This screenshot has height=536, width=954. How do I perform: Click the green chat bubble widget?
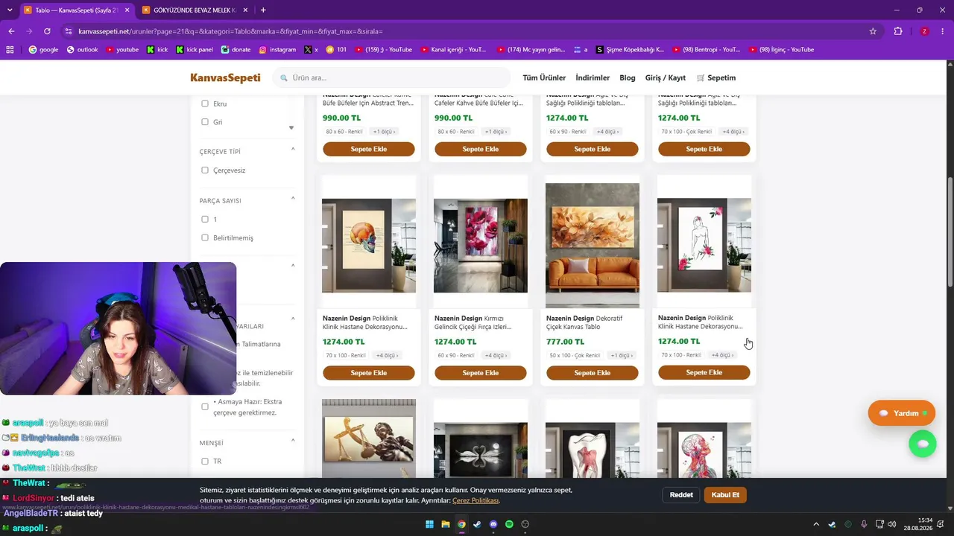click(923, 444)
